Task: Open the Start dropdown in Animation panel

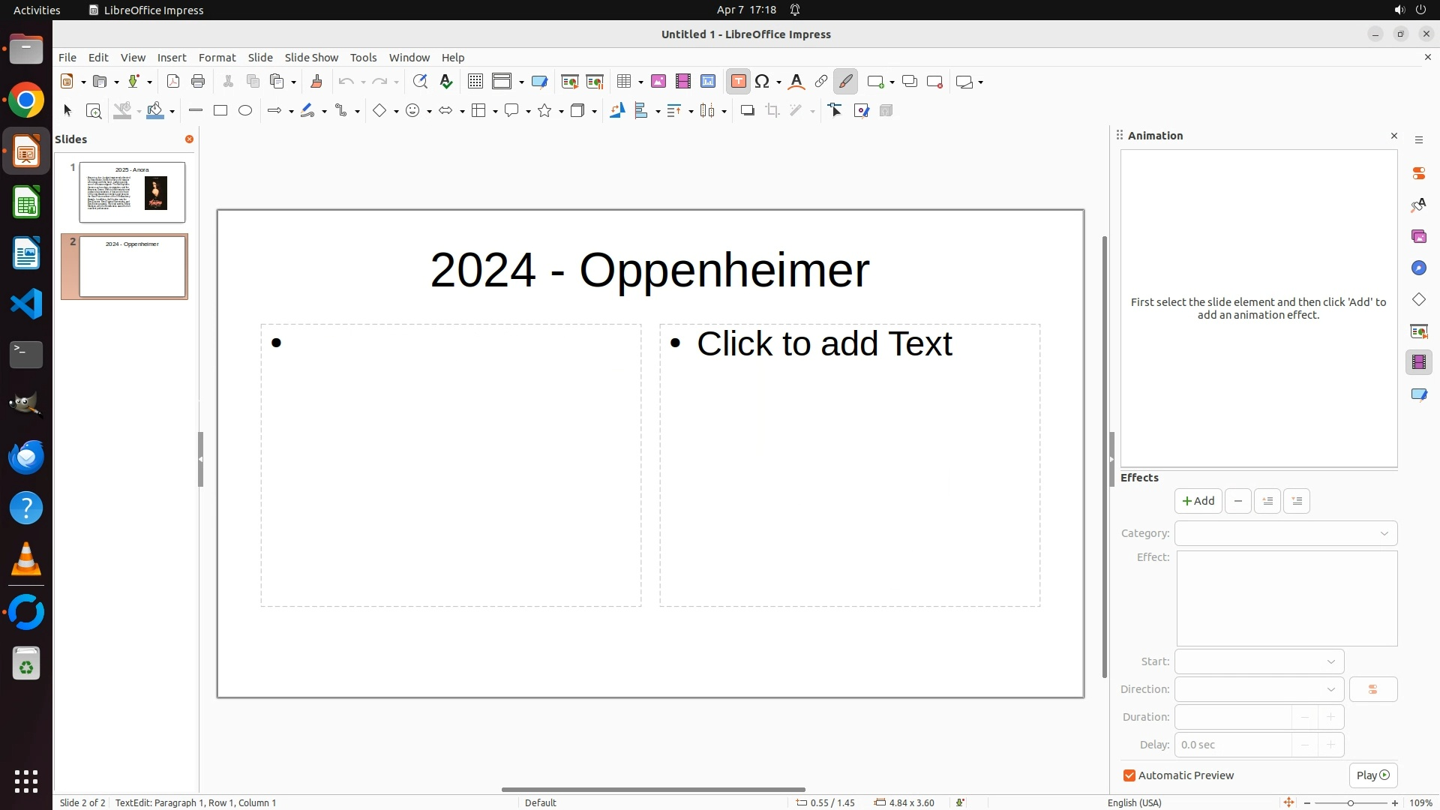Action: (x=1258, y=661)
